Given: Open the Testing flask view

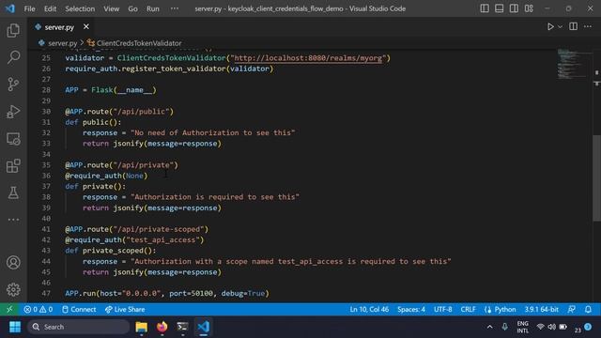Looking at the screenshot, I should 13,192.
